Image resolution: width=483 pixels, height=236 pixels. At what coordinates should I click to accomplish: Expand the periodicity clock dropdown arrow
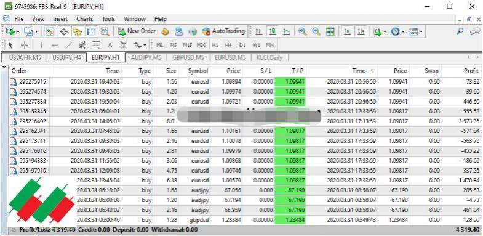(403, 32)
